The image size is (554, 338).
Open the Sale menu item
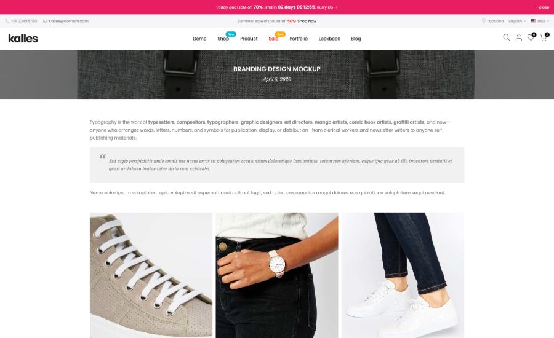(x=273, y=39)
